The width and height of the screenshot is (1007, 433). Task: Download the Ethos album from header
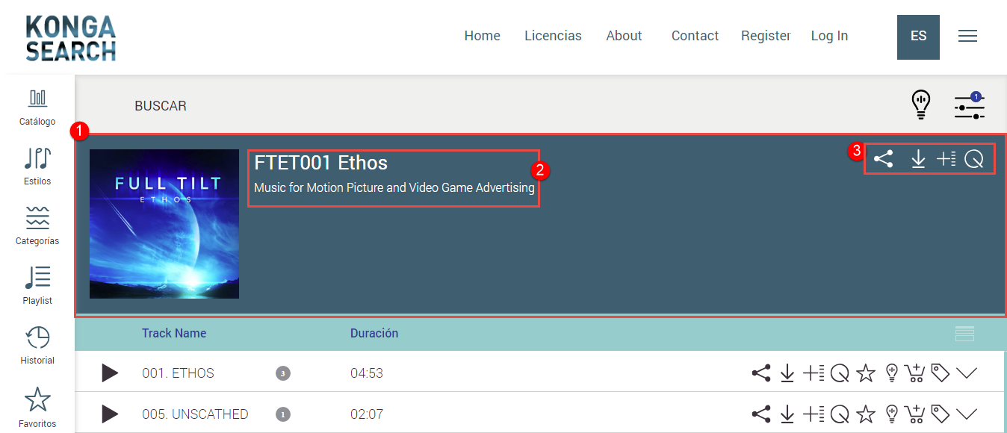[x=918, y=159]
